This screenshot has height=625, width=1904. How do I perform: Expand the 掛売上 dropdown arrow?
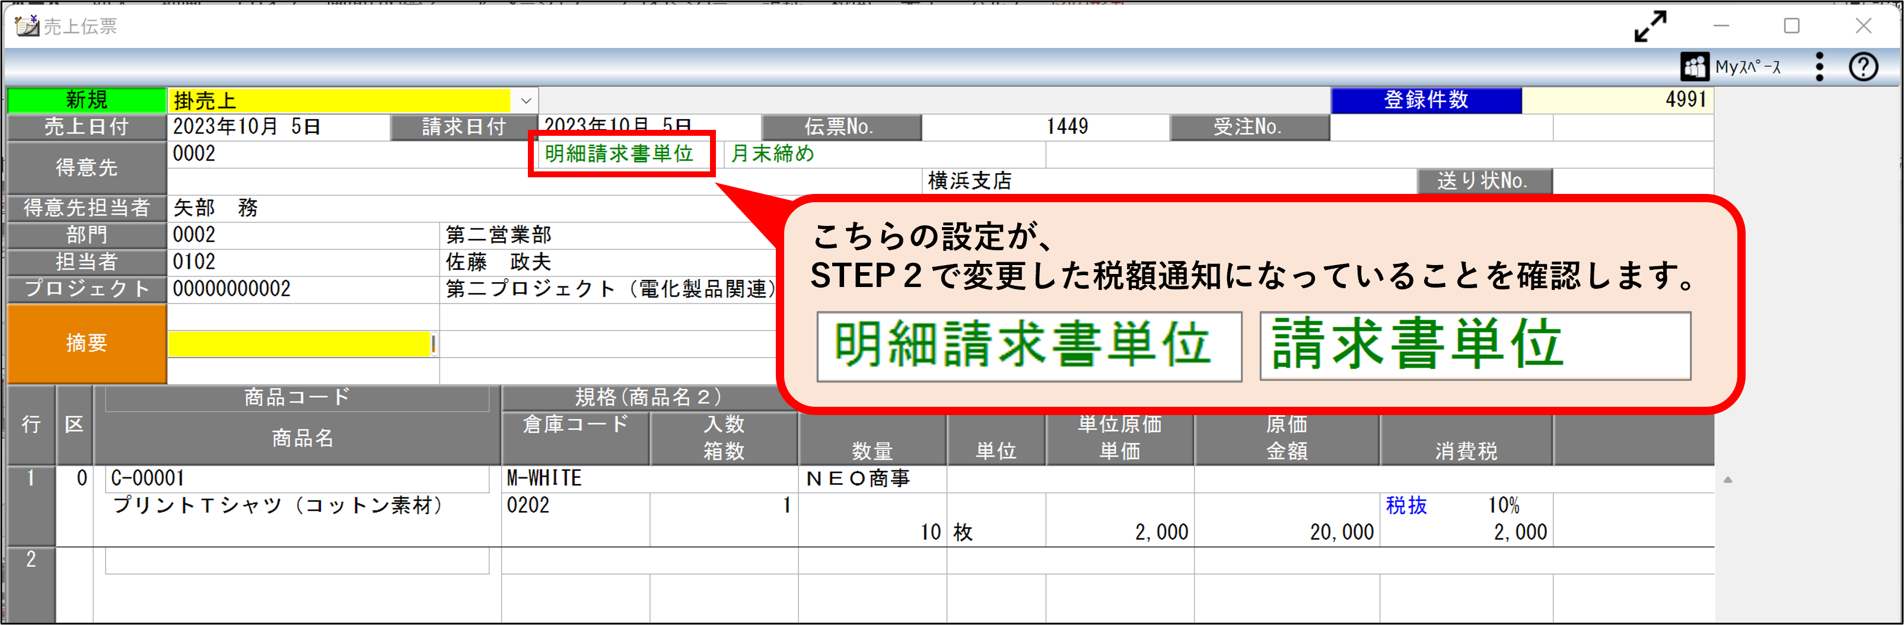[526, 100]
